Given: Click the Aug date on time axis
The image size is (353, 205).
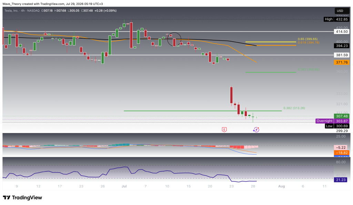Looking at the screenshot, I should click(x=281, y=186).
